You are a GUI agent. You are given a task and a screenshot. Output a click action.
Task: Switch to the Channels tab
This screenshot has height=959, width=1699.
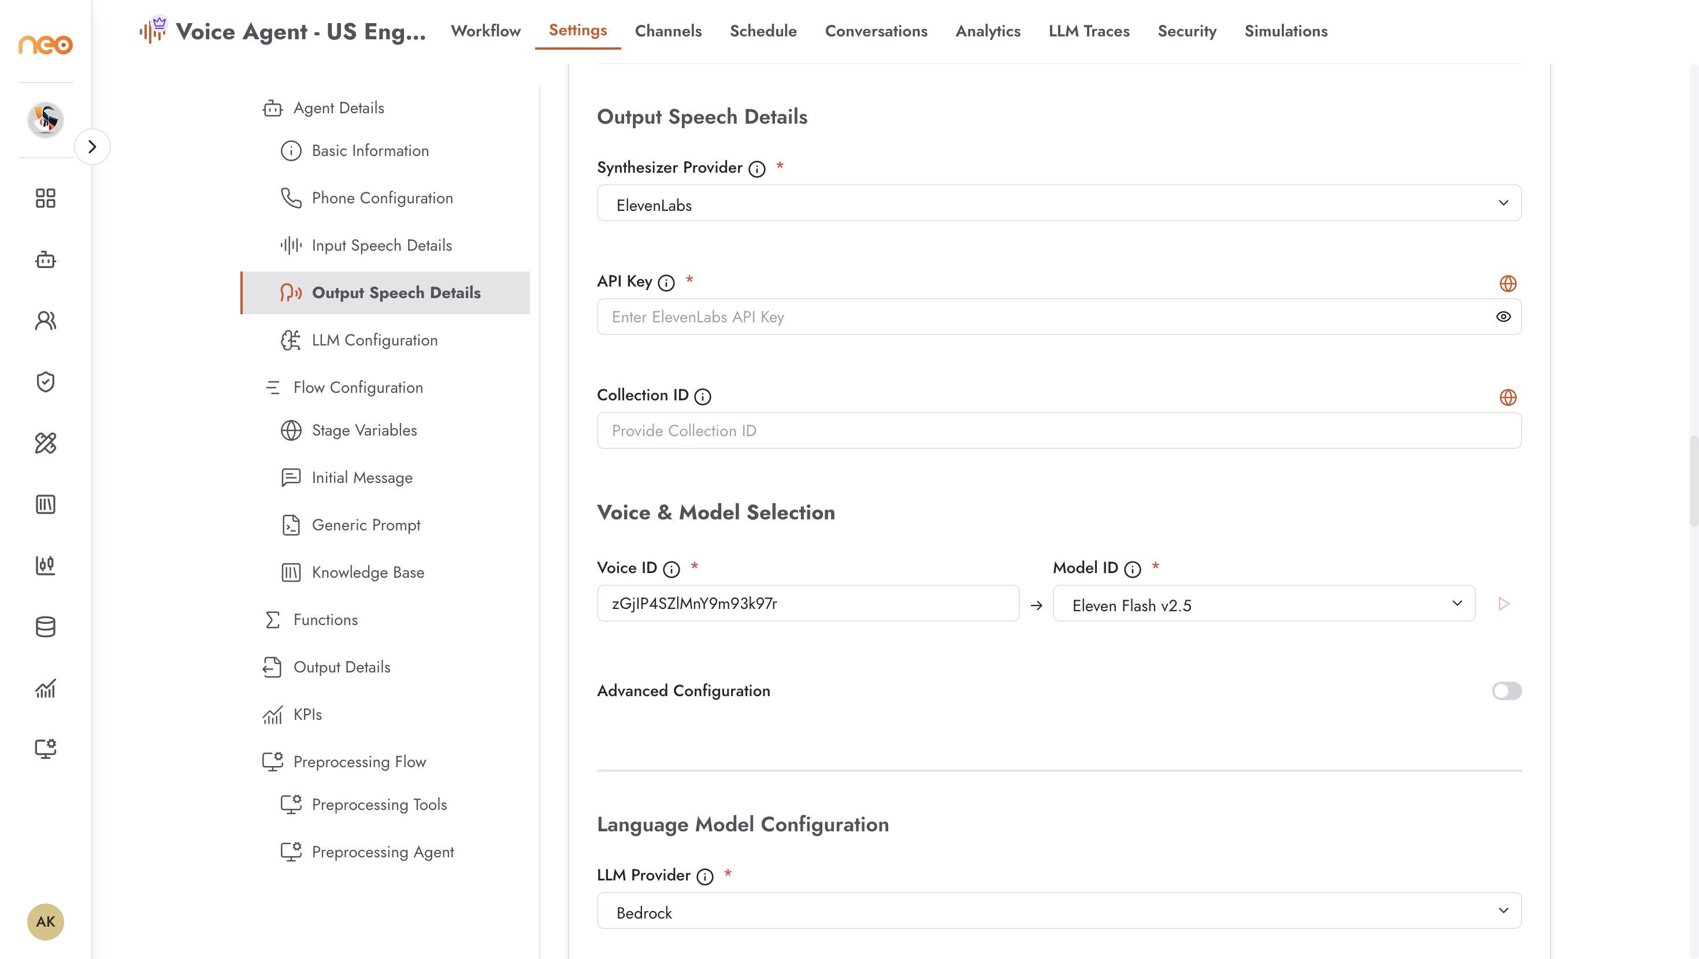(x=667, y=31)
